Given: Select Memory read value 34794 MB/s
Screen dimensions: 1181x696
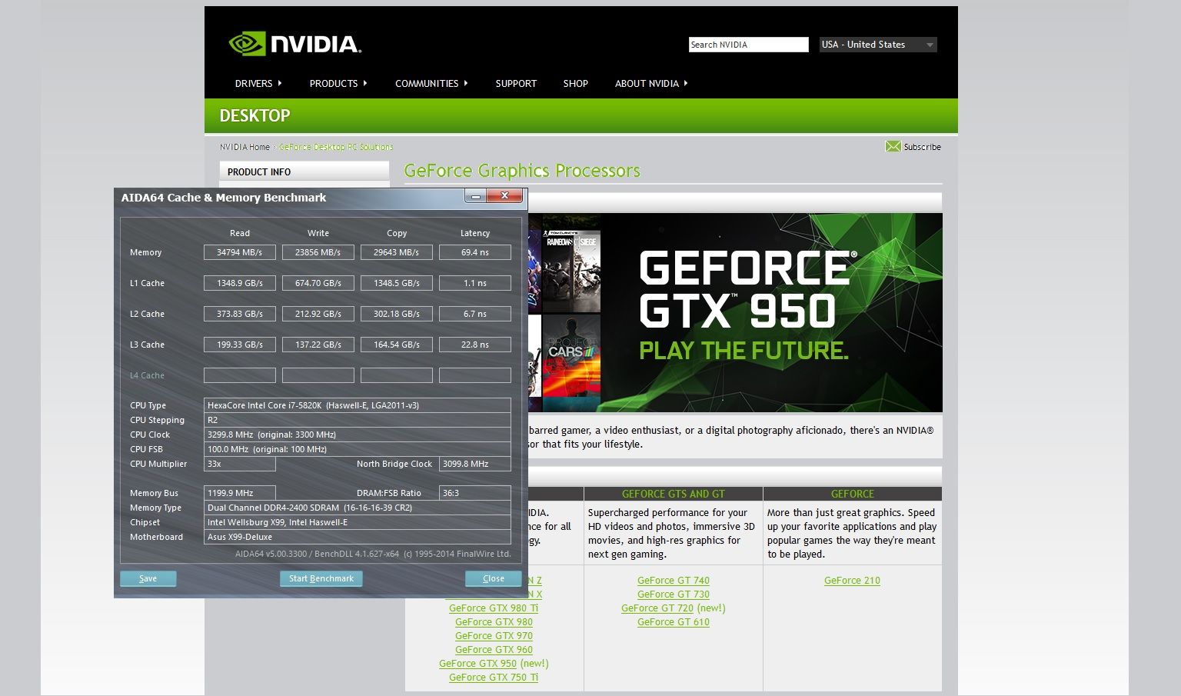Looking at the screenshot, I should [240, 252].
